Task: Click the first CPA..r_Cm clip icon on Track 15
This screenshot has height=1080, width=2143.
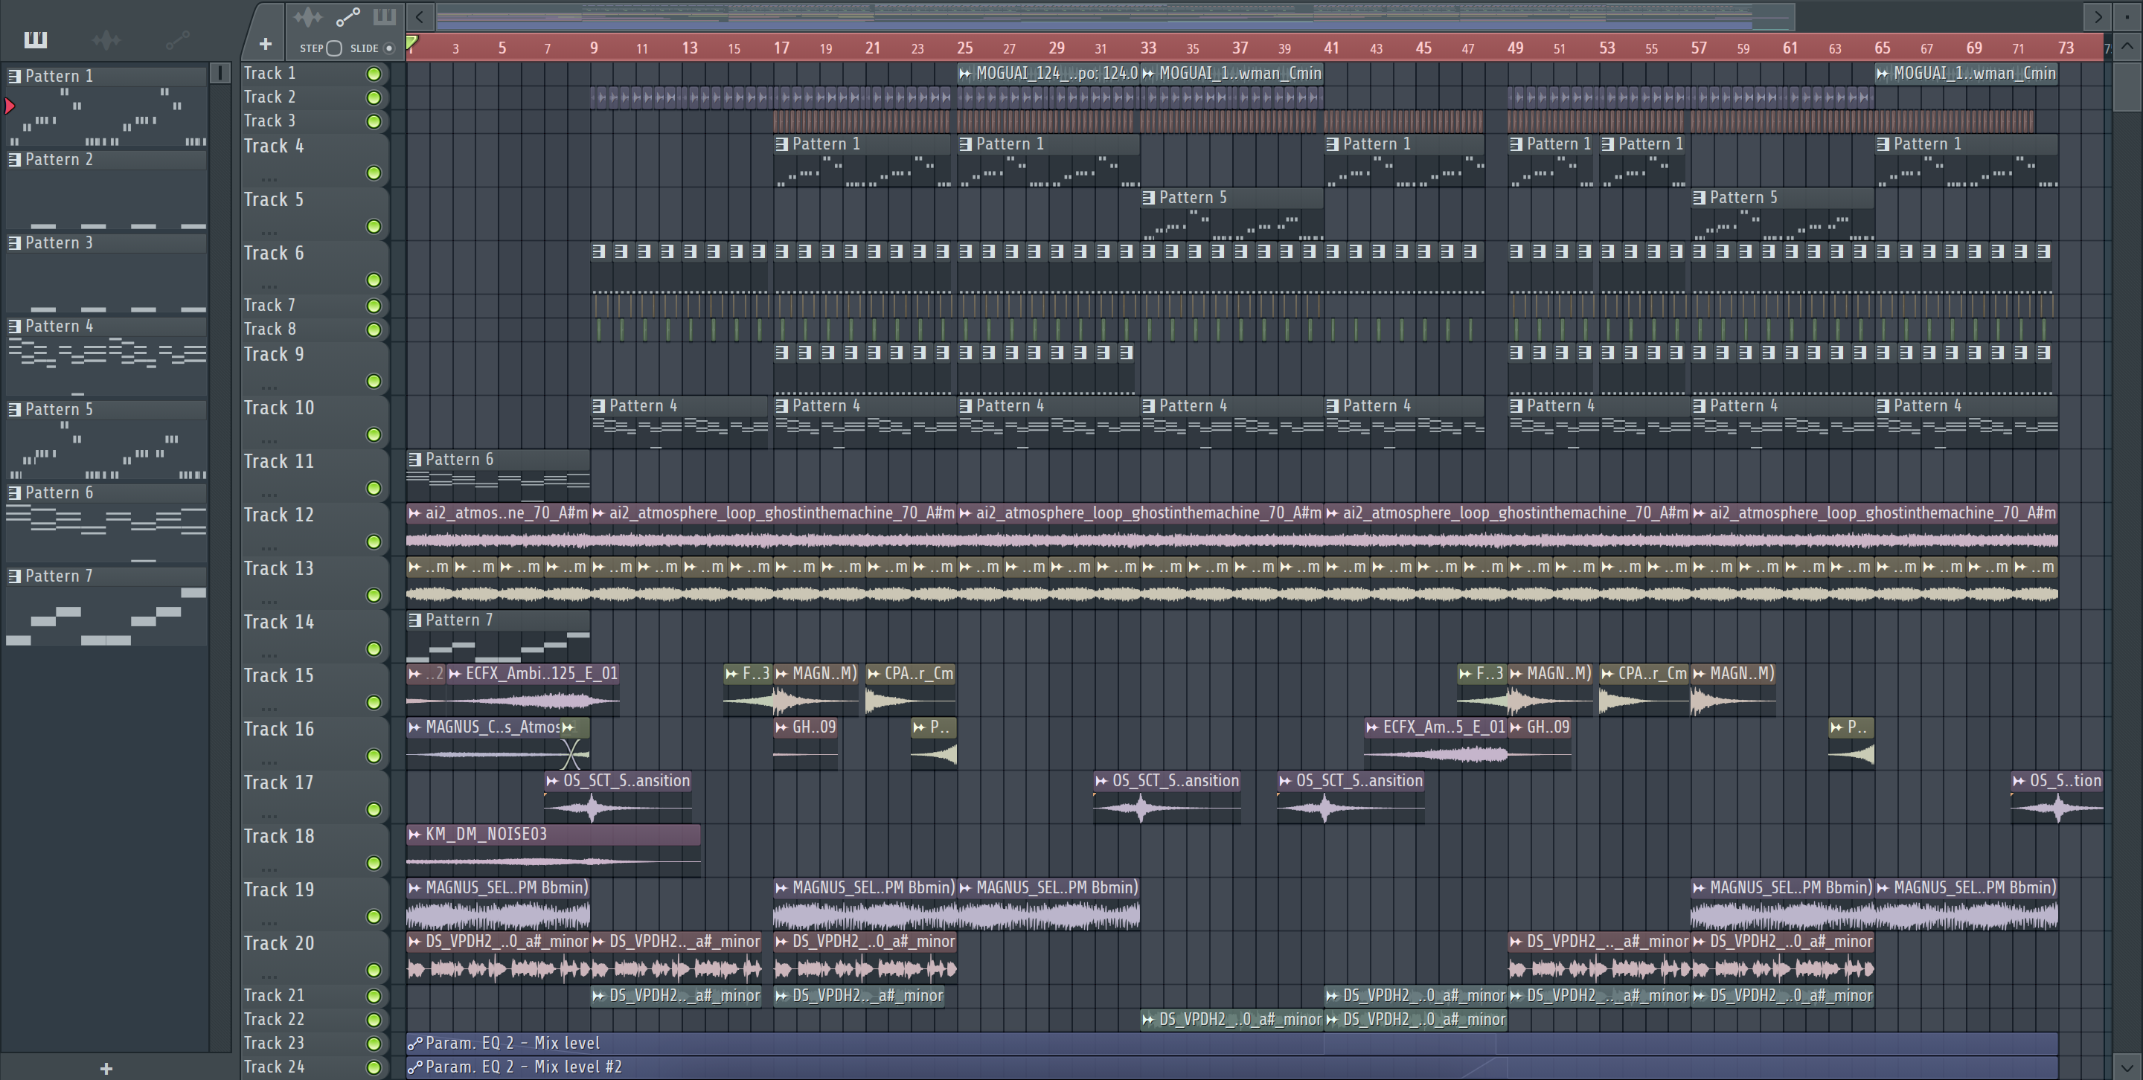Action: [x=874, y=673]
